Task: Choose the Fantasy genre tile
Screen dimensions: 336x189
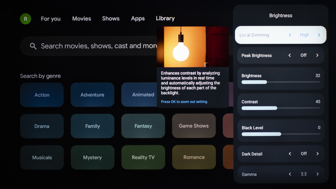Action: point(143,126)
